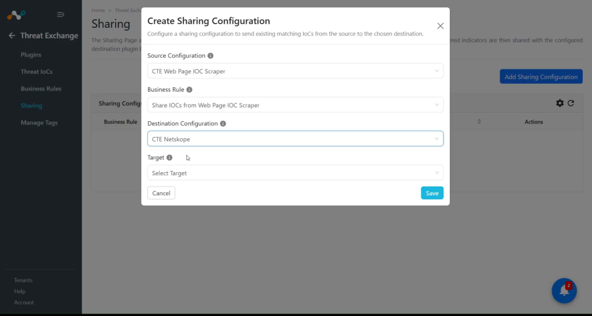This screenshot has width=592, height=316.
Task: Select Manage Tags in the sidebar
Action: tap(39, 122)
